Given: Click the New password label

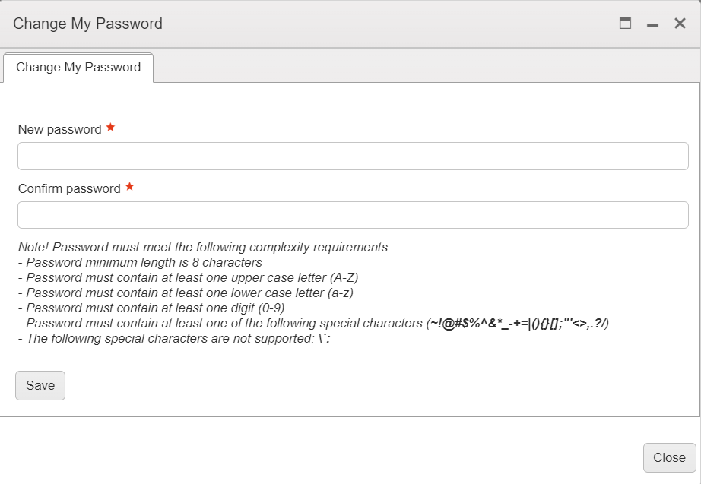Looking at the screenshot, I should (59, 130).
